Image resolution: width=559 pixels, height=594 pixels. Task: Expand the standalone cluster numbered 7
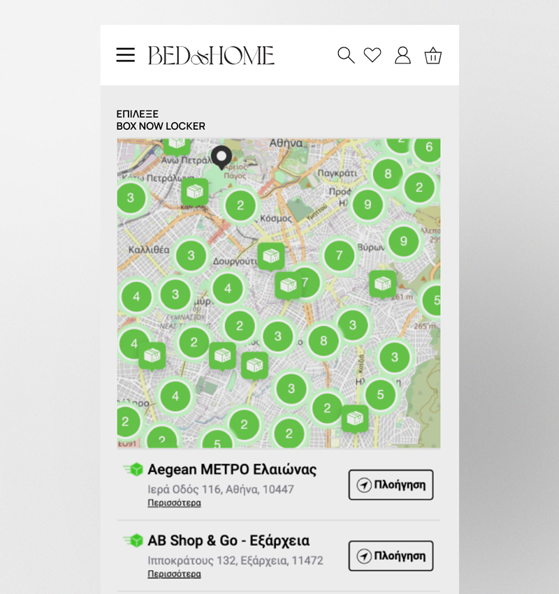(339, 255)
